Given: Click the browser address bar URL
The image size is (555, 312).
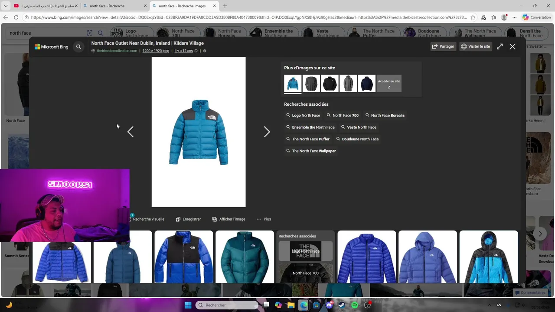Looking at the screenshot, I should pyautogui.click(x=248, y=17).
